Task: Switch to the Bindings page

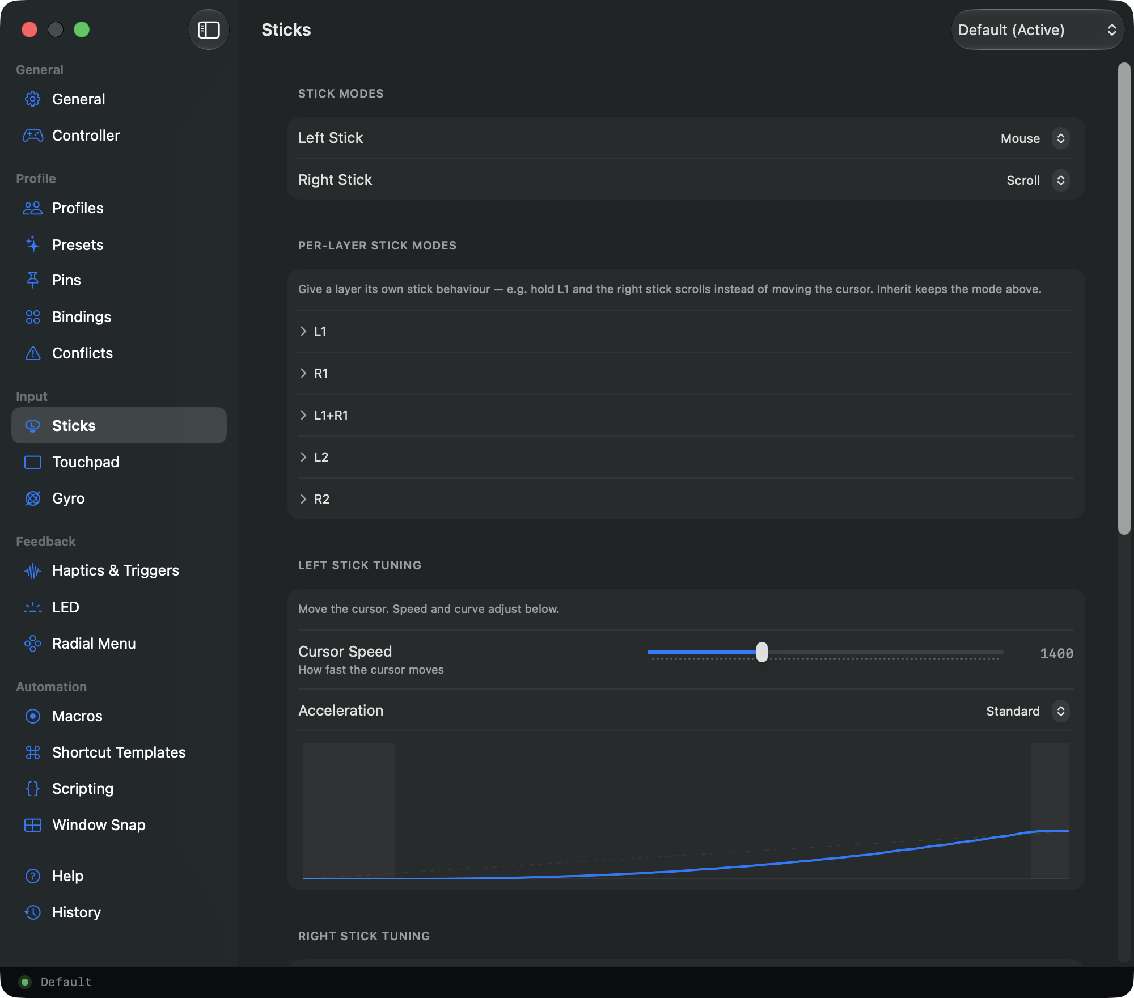Action: [119, 317]
